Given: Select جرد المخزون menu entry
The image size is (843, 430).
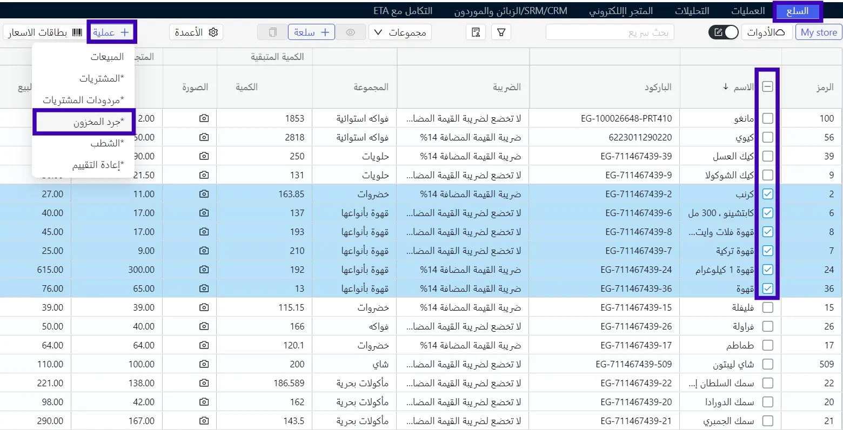Looking at the screenshot, I should [84, 122].
